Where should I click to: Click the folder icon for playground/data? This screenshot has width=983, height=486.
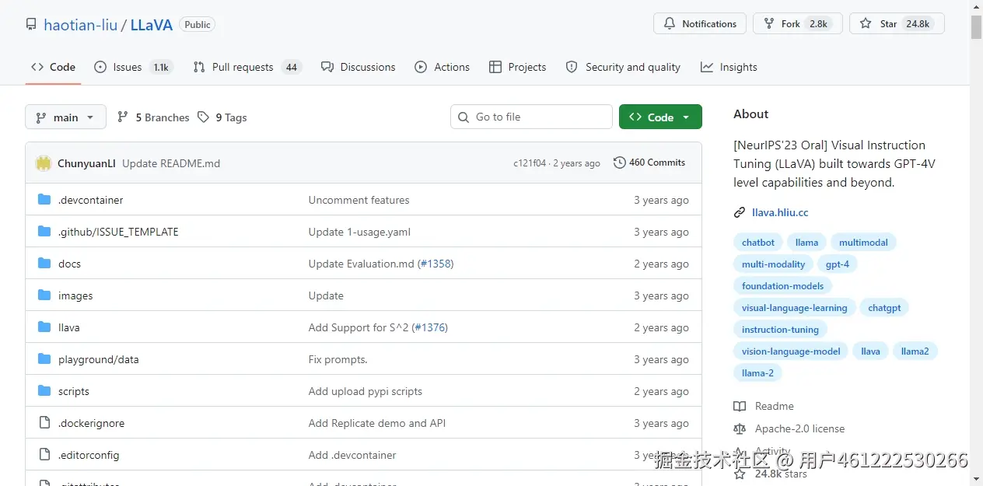click(44, 359)
